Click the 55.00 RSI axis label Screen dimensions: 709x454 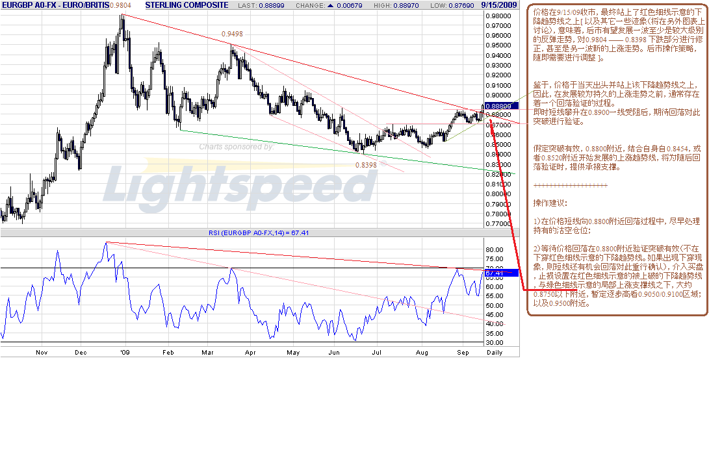pyautogui.click(x=494, y=296)
